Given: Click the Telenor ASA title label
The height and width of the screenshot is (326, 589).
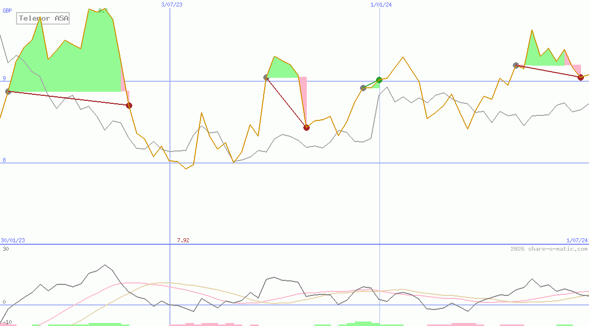Looking at the screenshot, I should pos(43,19).
